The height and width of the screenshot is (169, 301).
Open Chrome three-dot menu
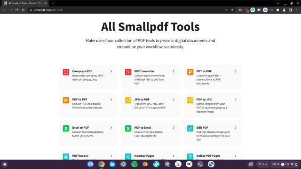(x=297, y=10)
